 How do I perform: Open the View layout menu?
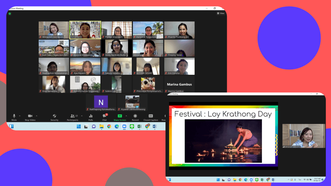(220, 13)
